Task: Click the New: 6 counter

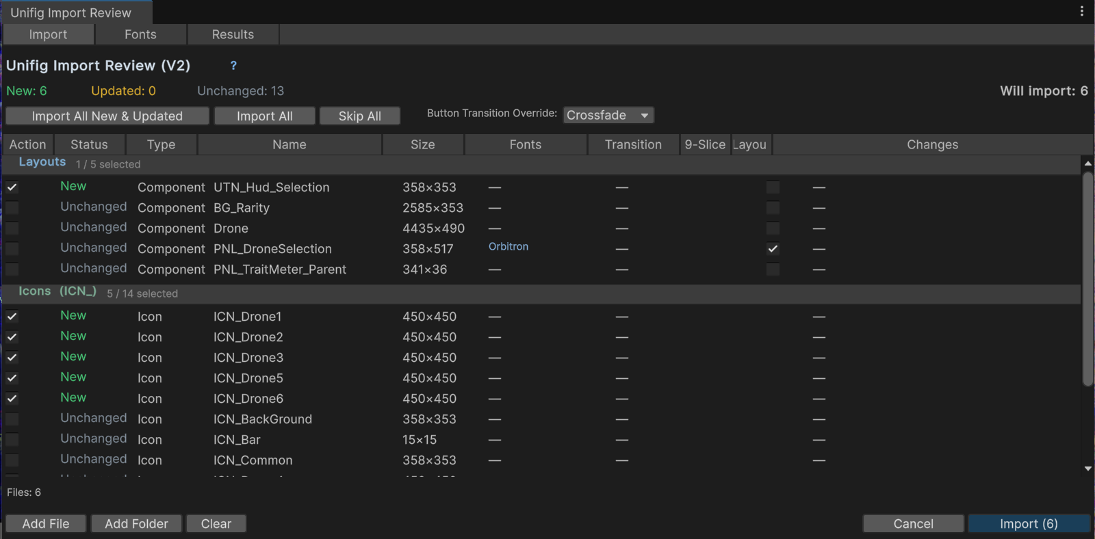Action: click(x=27, y=91)
